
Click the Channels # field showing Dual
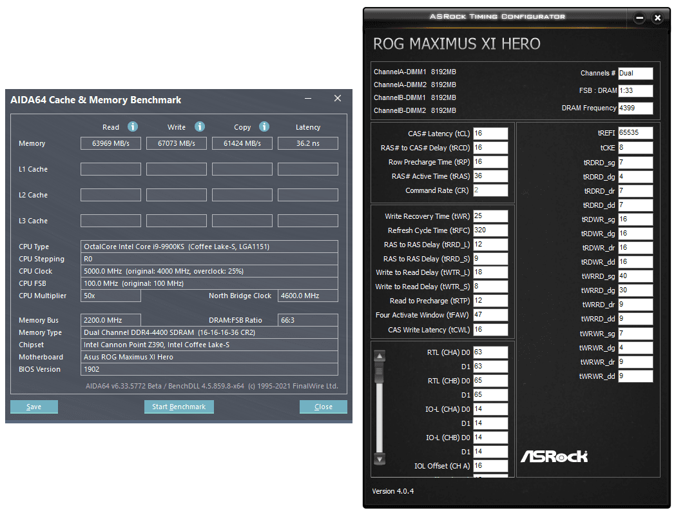click(635, 74)
